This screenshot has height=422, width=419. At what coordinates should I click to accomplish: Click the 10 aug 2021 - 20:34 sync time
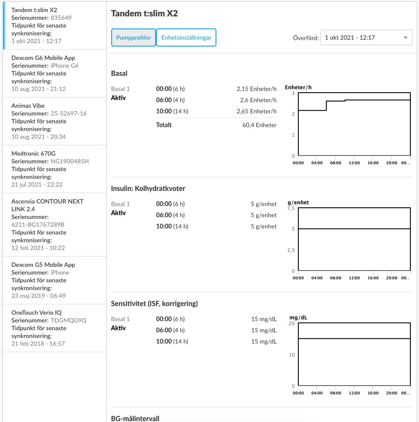[x=38, y=137]
